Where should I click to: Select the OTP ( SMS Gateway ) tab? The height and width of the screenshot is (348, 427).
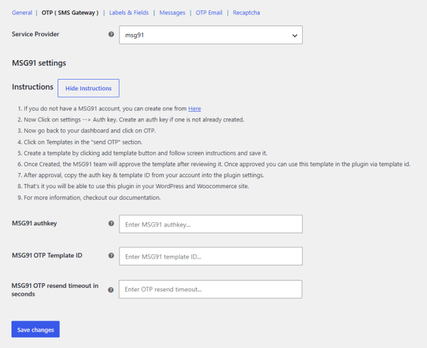pos(70,13)
